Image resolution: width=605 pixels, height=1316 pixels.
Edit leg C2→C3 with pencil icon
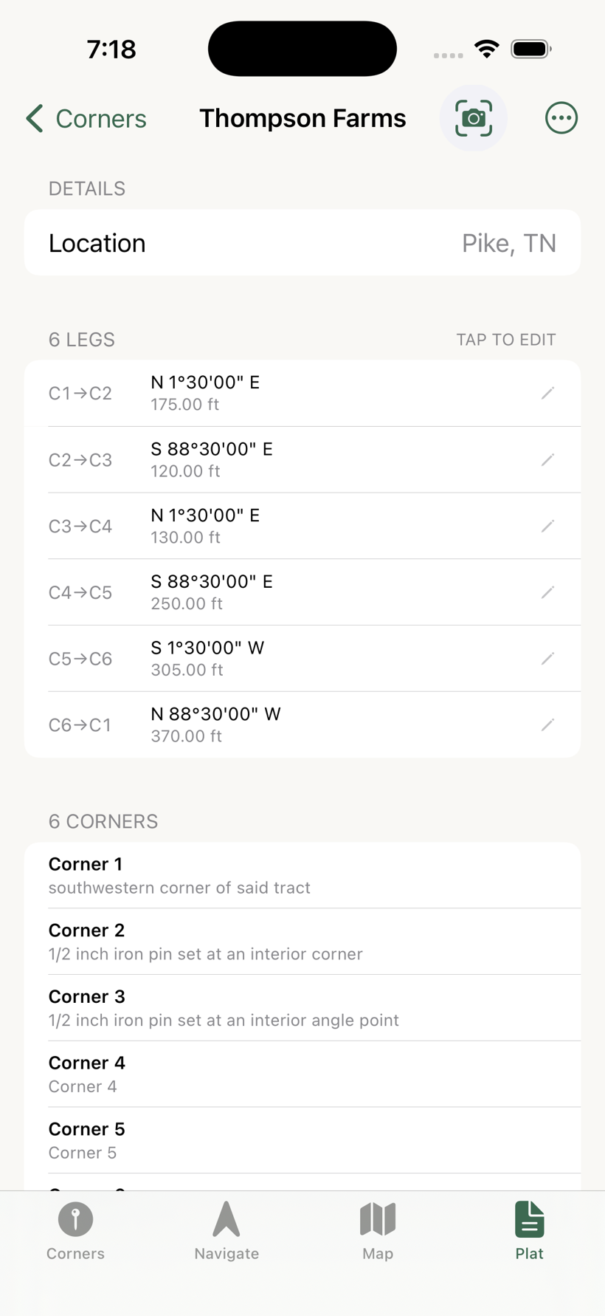pos(547,459)
